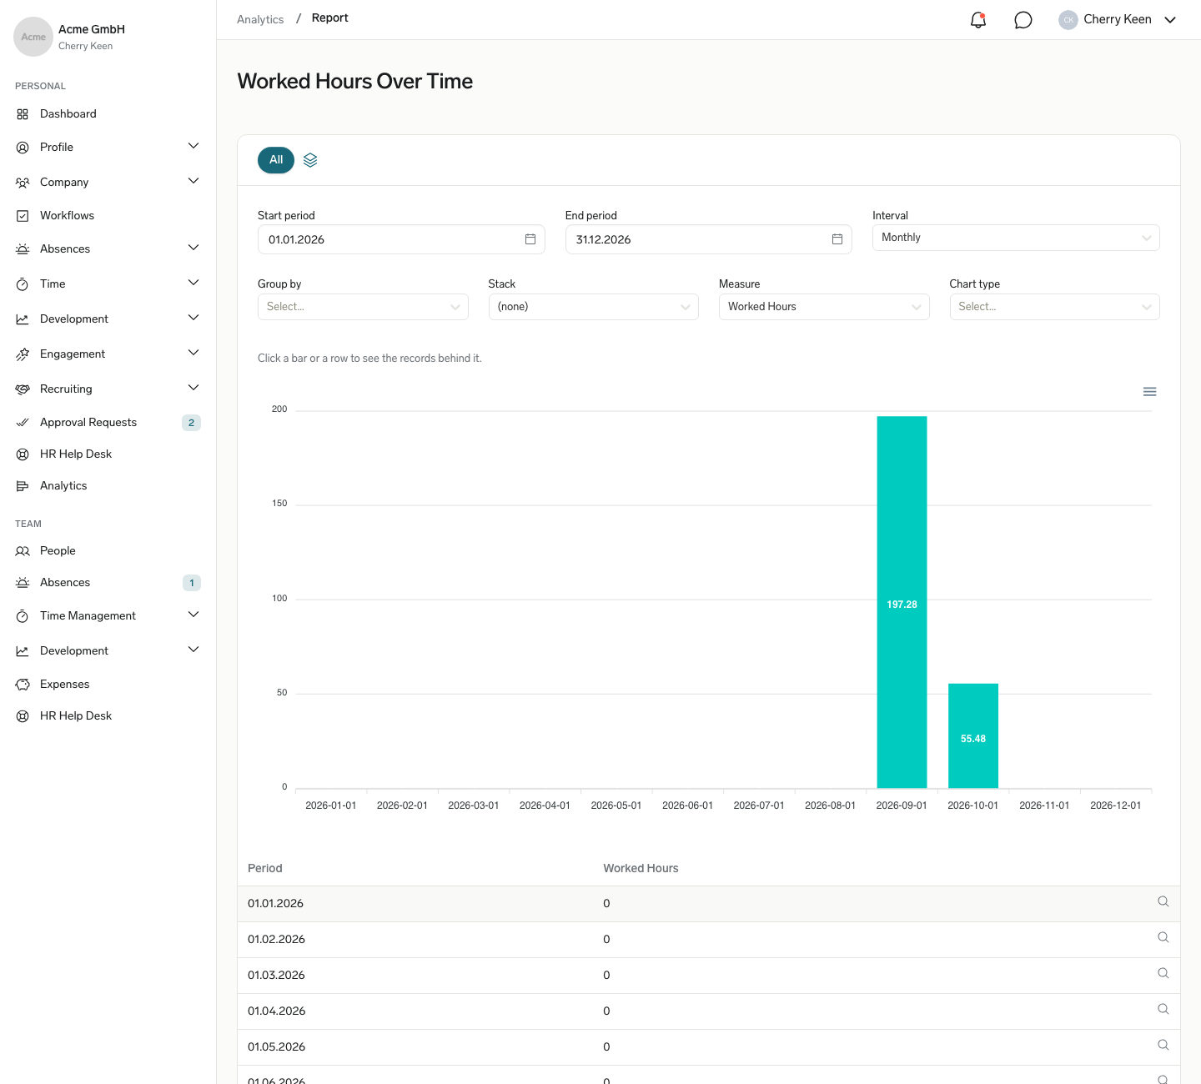Click the Team Absences badge 1
This screenshot has width=1201, height=1084.
pos(192,583)
